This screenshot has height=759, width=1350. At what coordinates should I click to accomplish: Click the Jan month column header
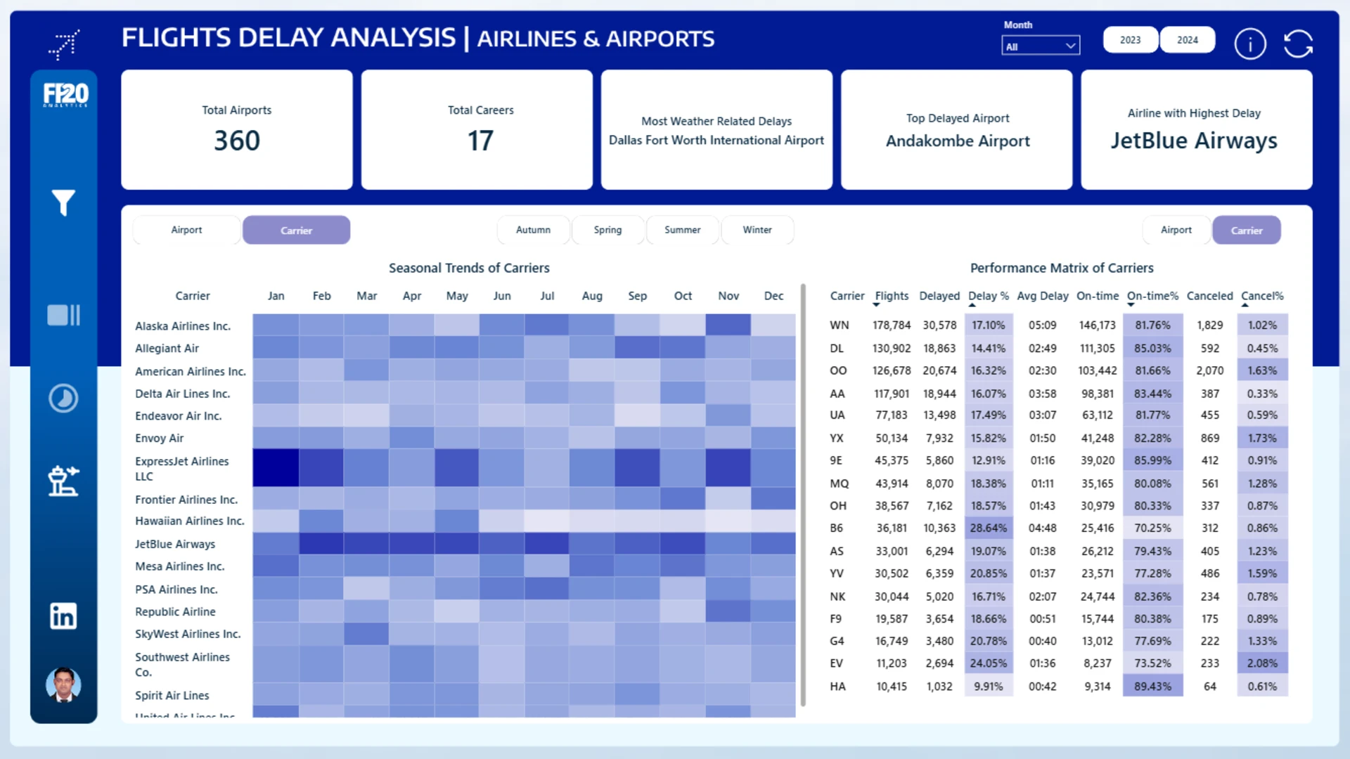point(276,296)
